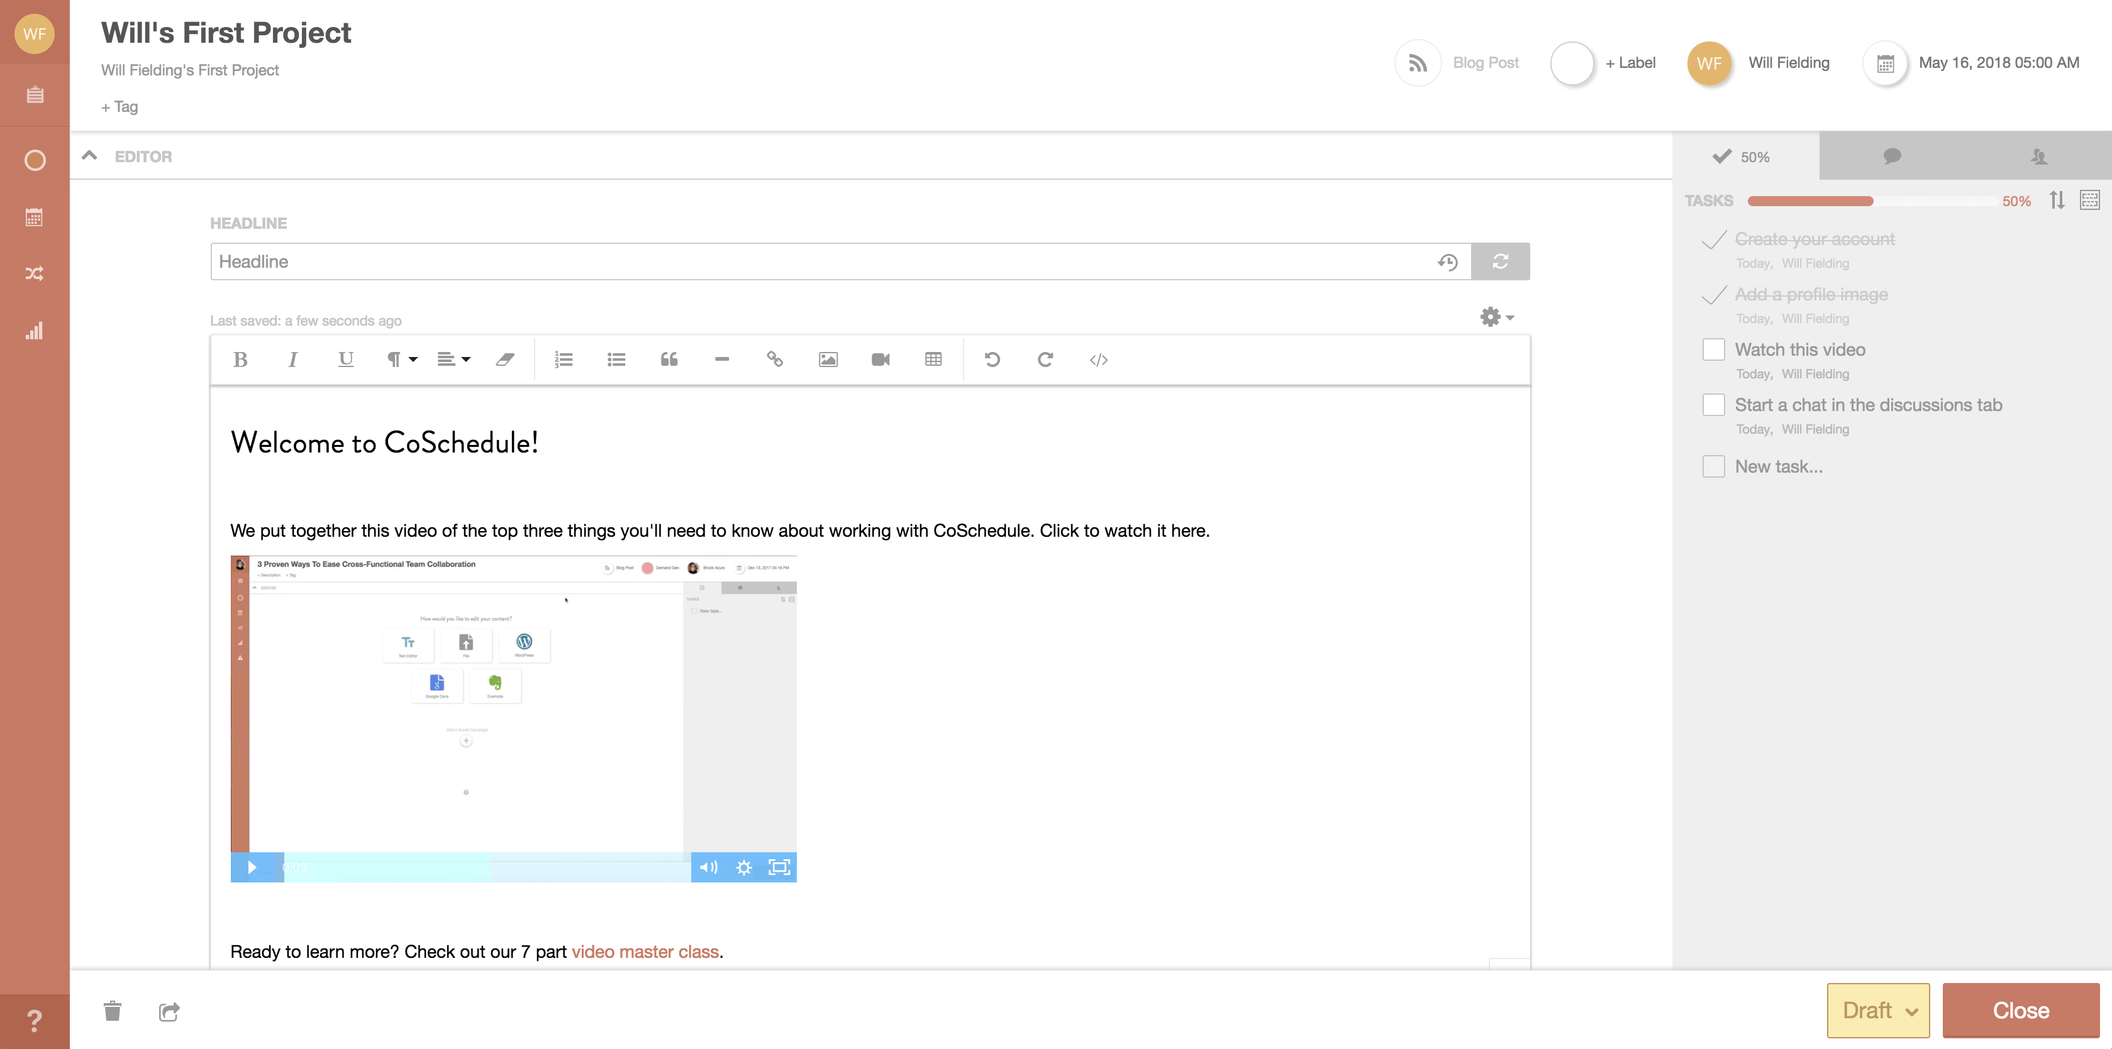
Task: Reorder tasks with sort arrows icon
Action: pyautogui.click(x=2056, y=200)
